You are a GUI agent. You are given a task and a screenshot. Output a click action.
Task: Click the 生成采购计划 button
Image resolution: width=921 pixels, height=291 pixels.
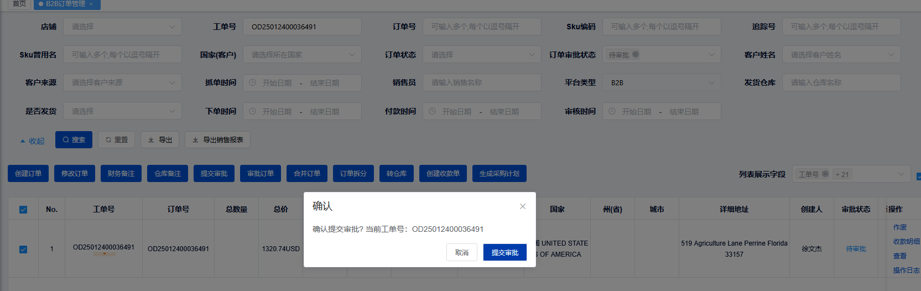coord(499,174)
